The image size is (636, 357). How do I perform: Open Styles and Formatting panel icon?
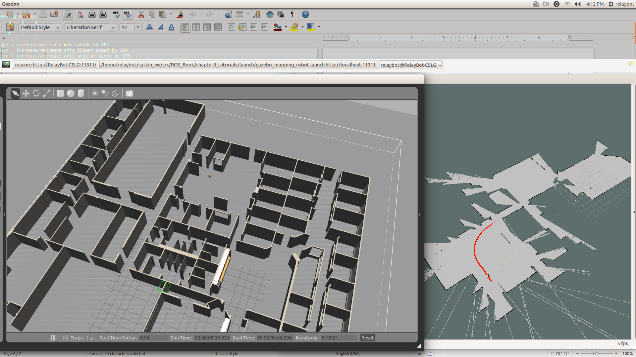point(10,27)
